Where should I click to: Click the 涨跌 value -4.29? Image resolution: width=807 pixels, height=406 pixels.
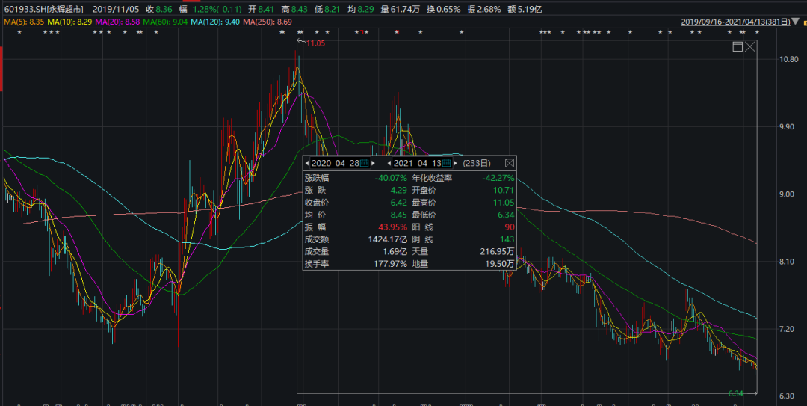(x=397, y=190)
